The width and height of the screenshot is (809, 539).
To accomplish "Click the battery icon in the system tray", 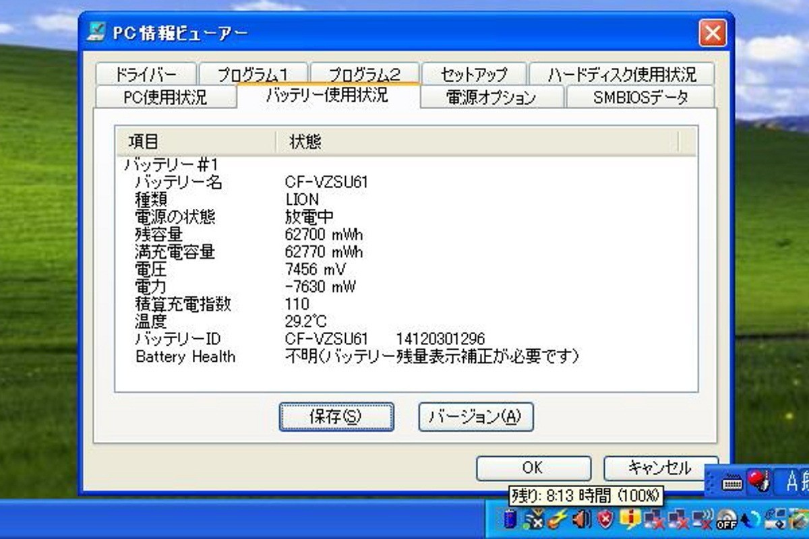I will coord(510,519).
